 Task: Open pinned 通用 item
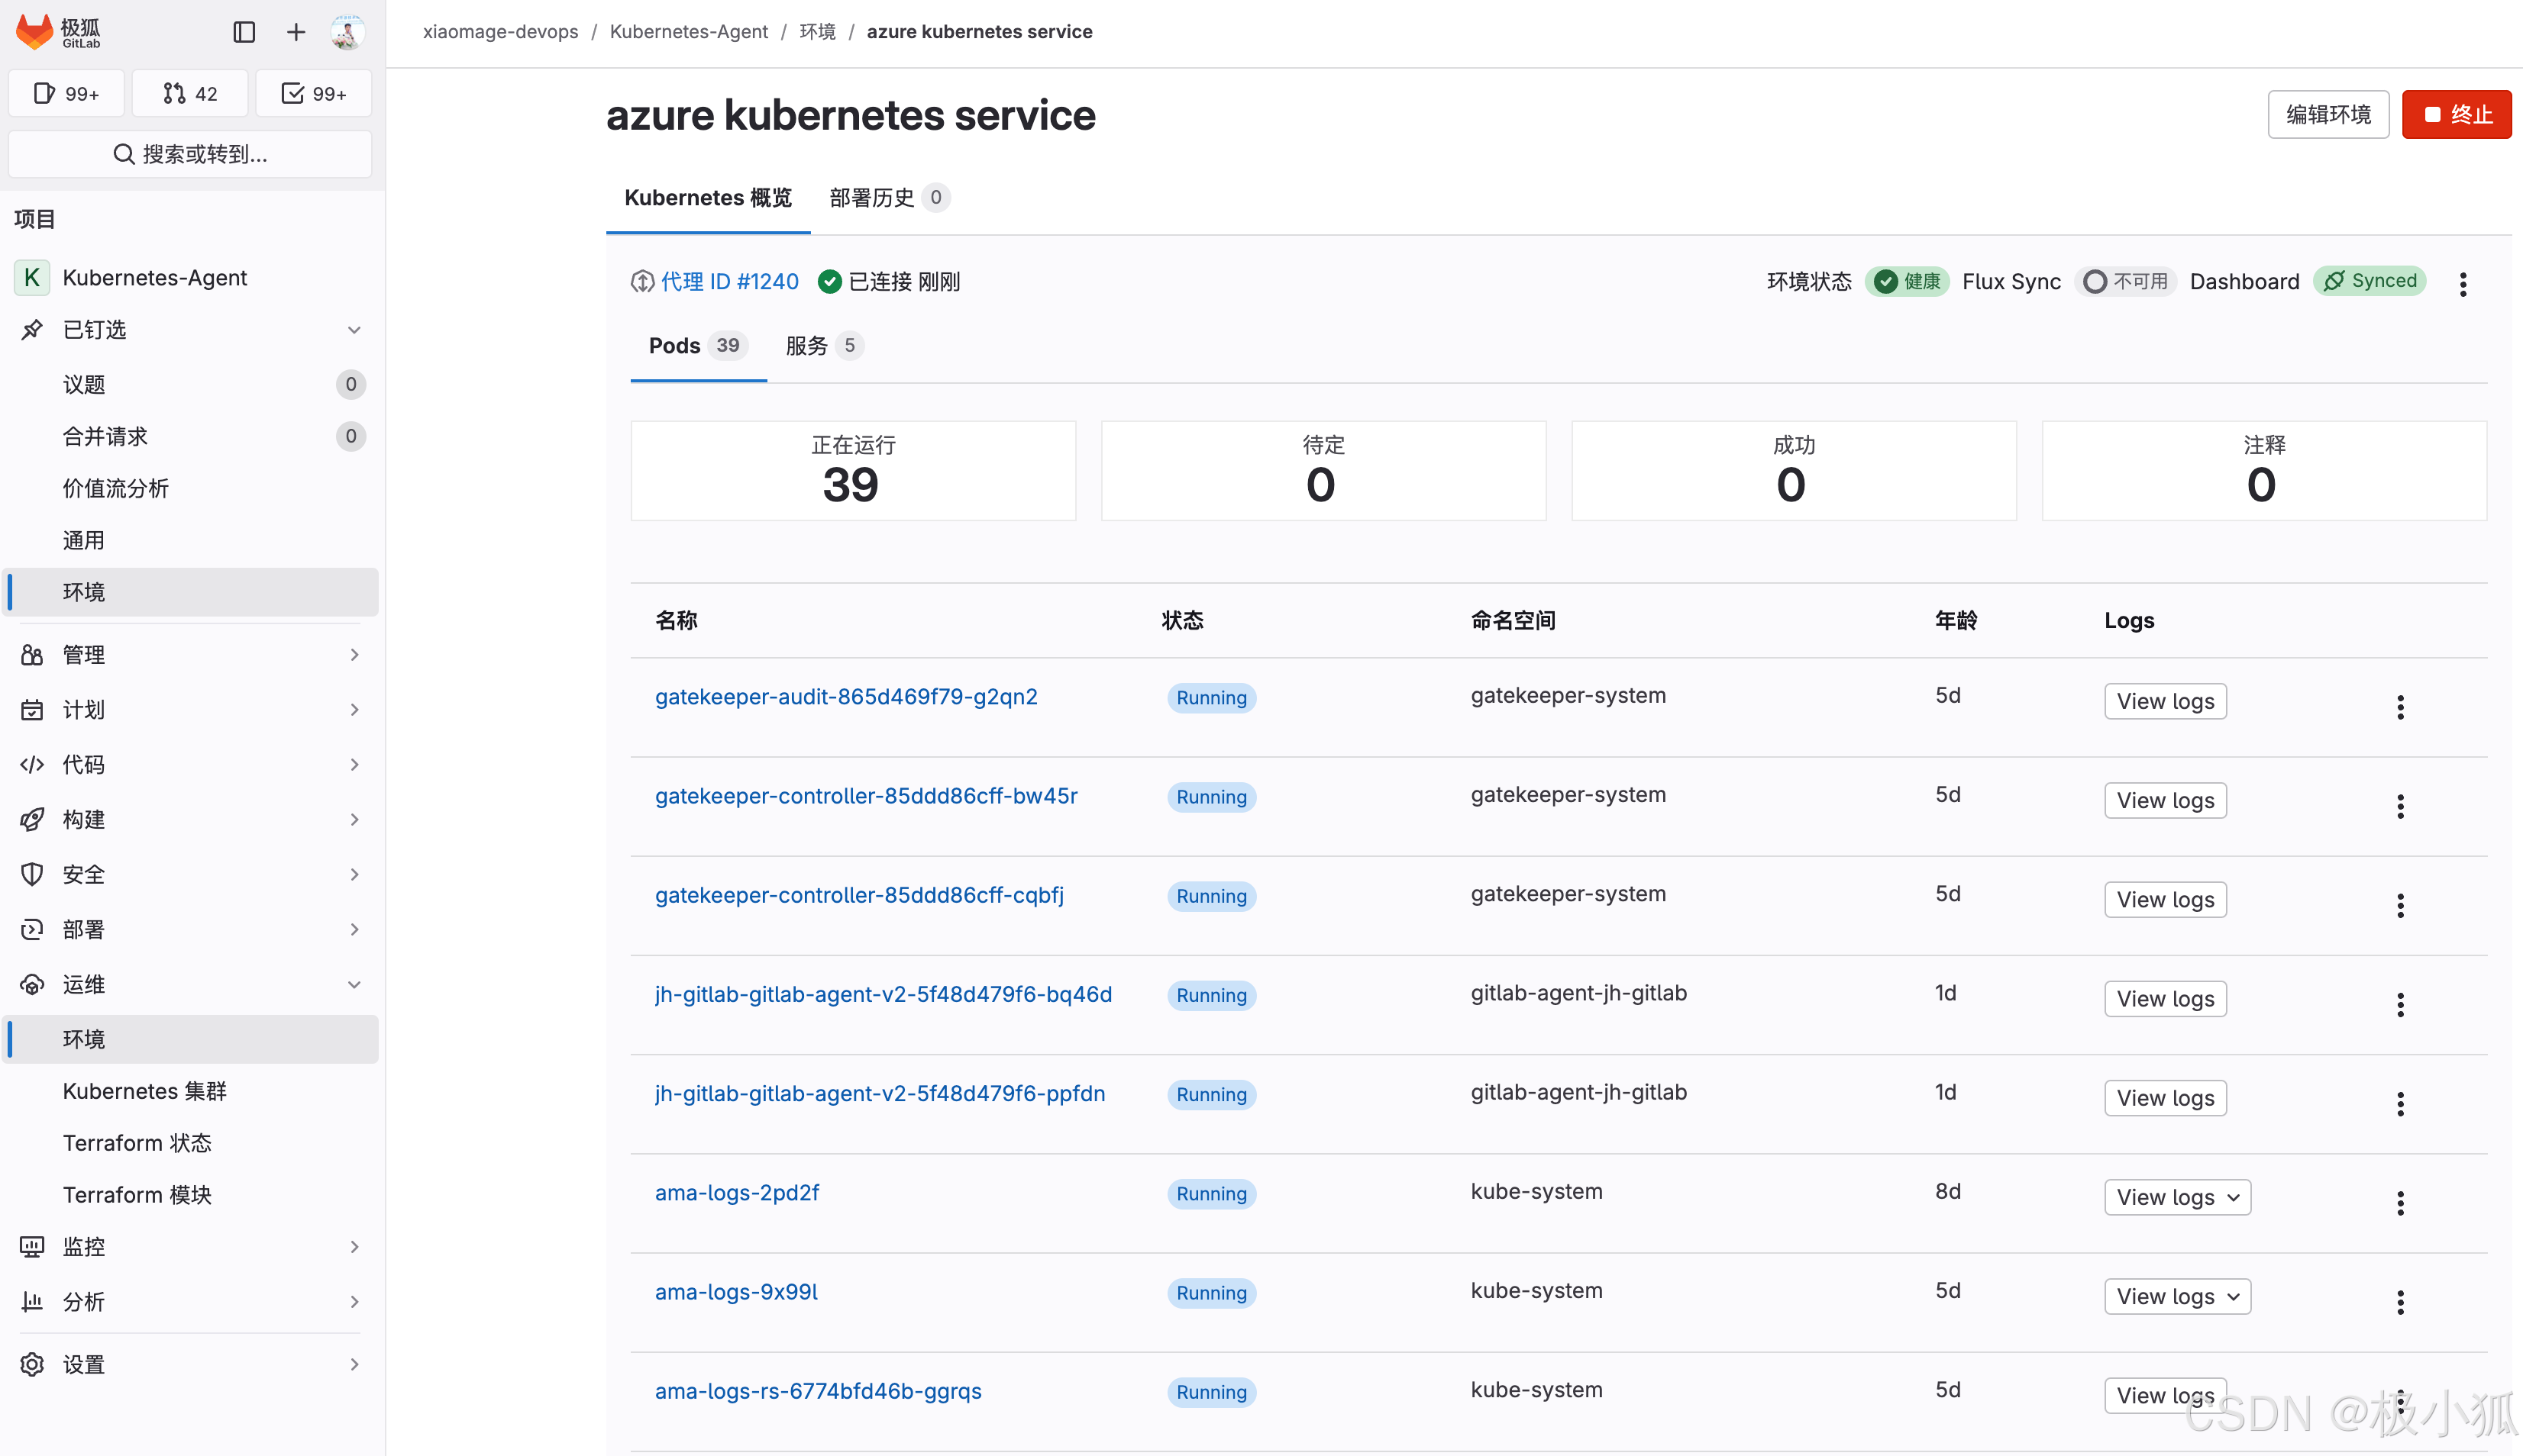190,540
